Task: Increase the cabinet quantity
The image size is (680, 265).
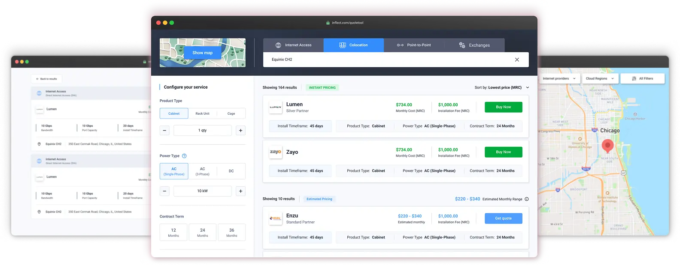Action: [241, 130]
